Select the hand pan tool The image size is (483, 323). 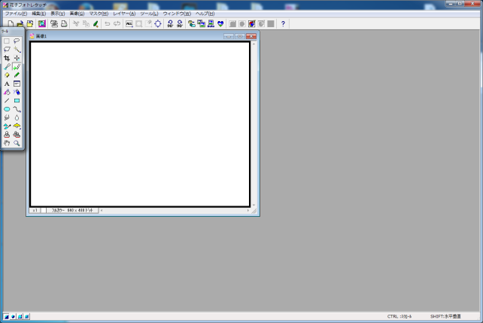[7, 143]
